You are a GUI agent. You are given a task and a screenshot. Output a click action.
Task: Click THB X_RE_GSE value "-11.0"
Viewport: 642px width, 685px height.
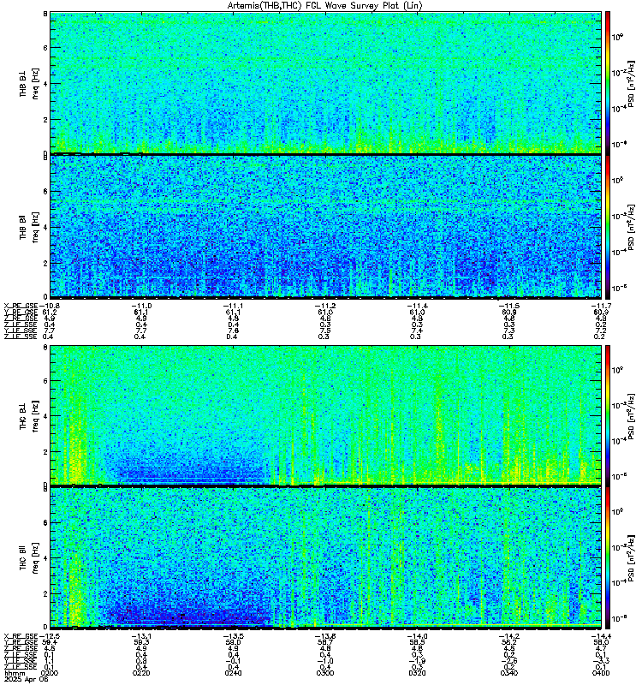[141, 306]
